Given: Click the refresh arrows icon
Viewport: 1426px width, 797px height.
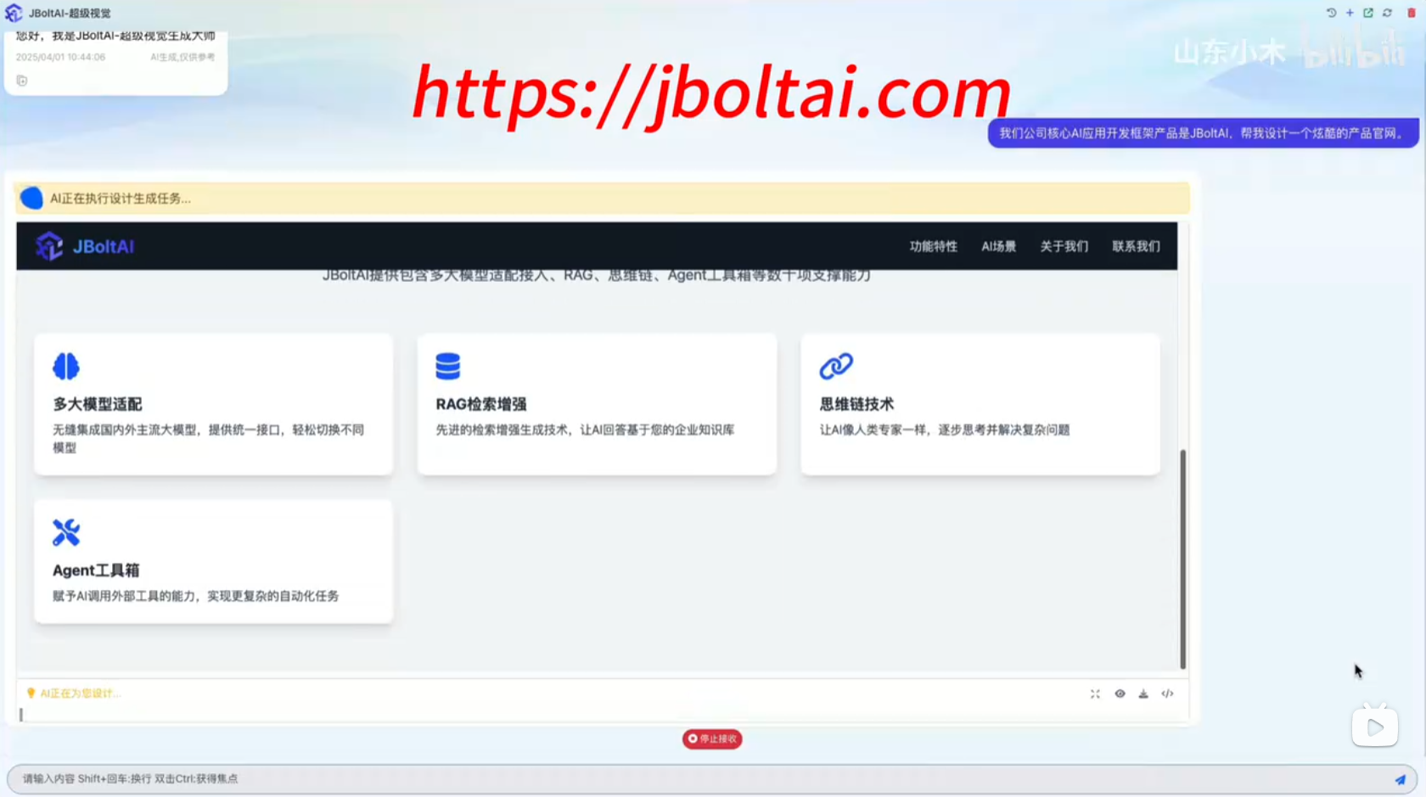Looking at the screenshot, I should coord(1387,13).
